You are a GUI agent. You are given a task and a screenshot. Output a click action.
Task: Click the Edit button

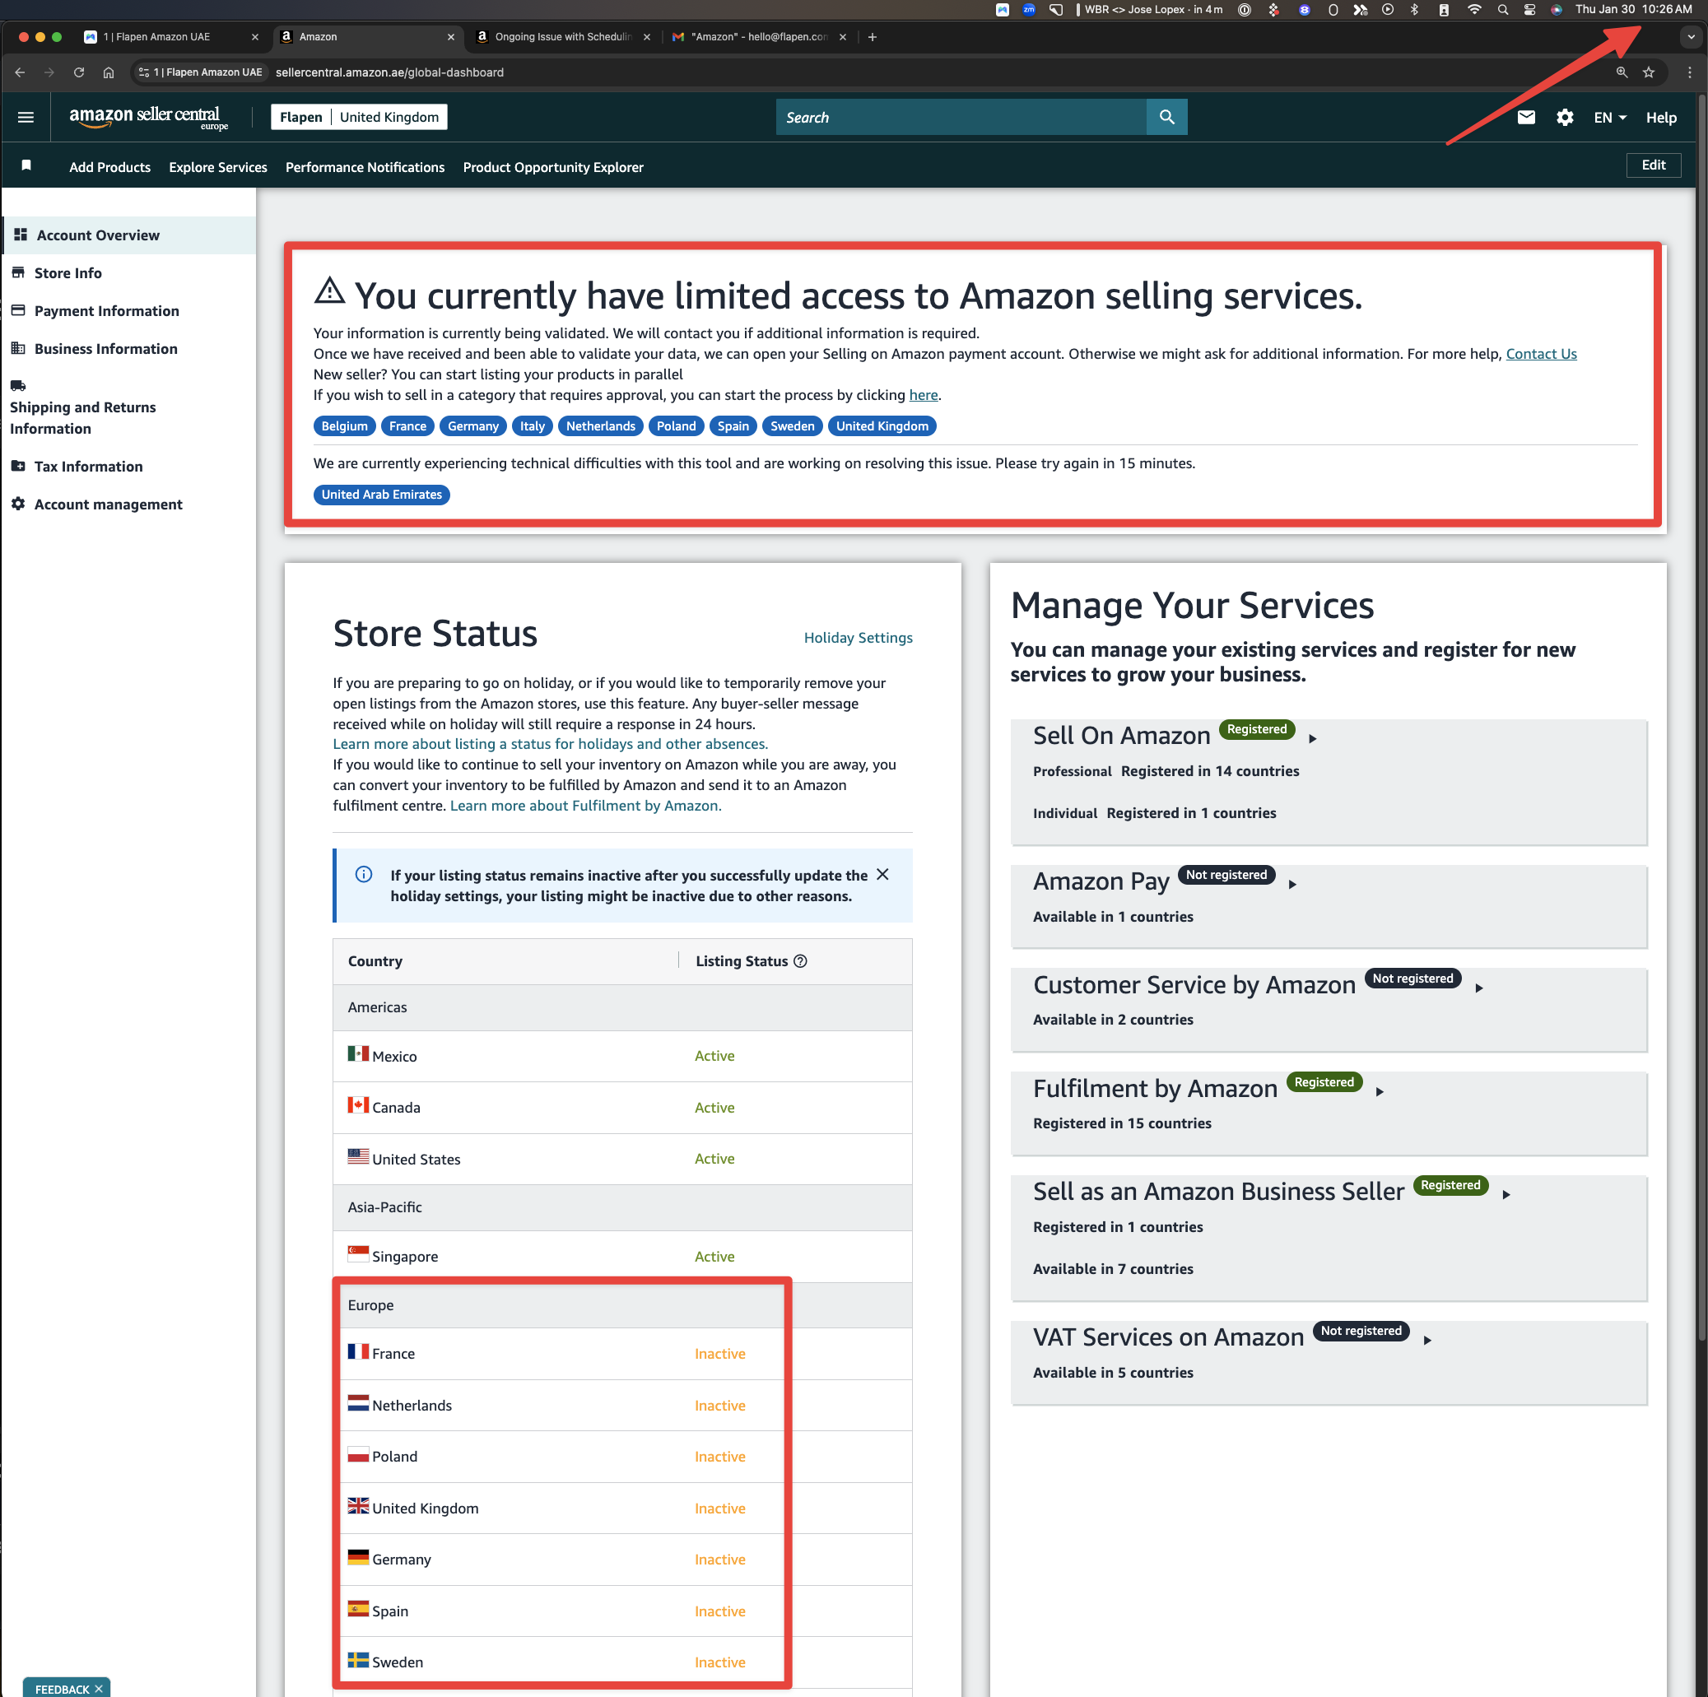point(1652,165)
